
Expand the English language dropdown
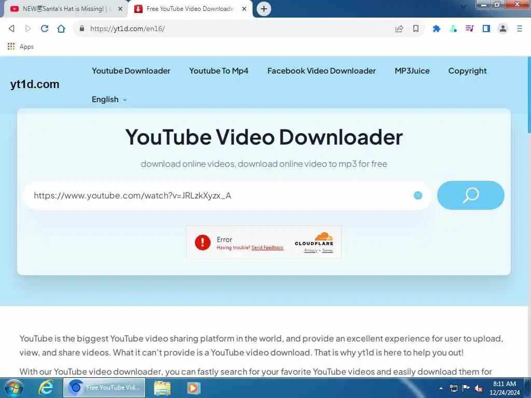[x=109, y=99]
